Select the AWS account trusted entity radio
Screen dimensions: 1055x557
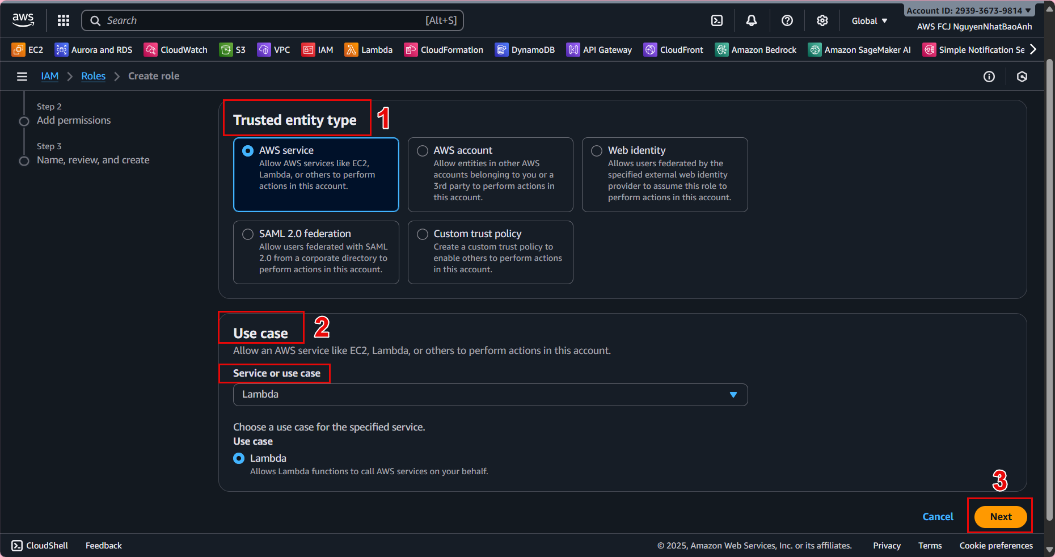[x=423, y=151]
